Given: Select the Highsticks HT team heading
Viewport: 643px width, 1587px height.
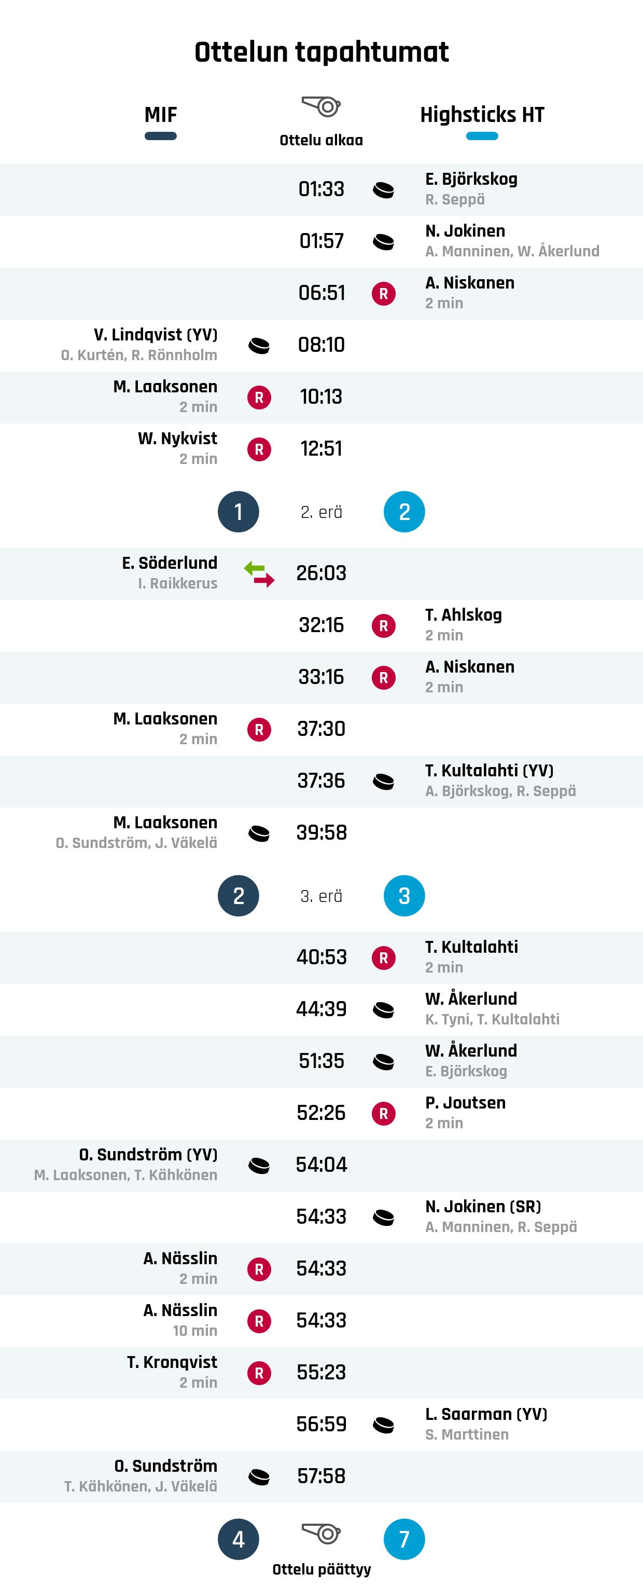Looking at the screenshot, I should click(482, 115).
